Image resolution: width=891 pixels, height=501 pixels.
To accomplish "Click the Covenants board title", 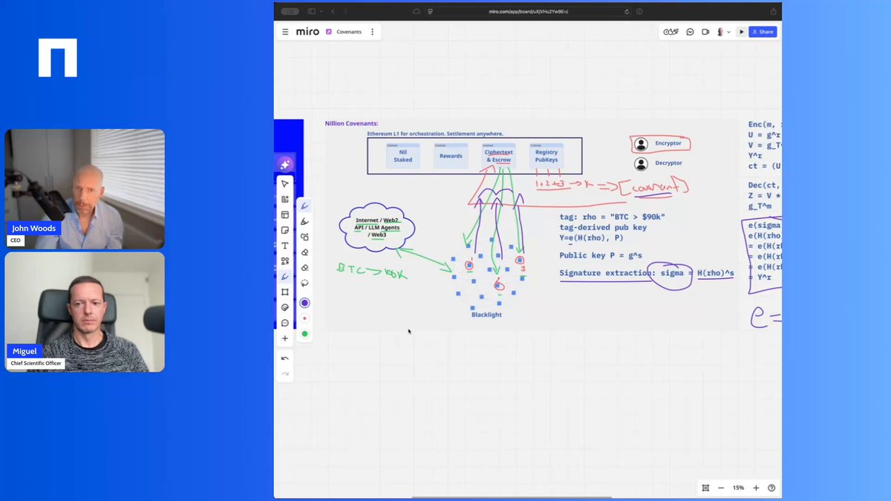I will click(x=349, y=32).
